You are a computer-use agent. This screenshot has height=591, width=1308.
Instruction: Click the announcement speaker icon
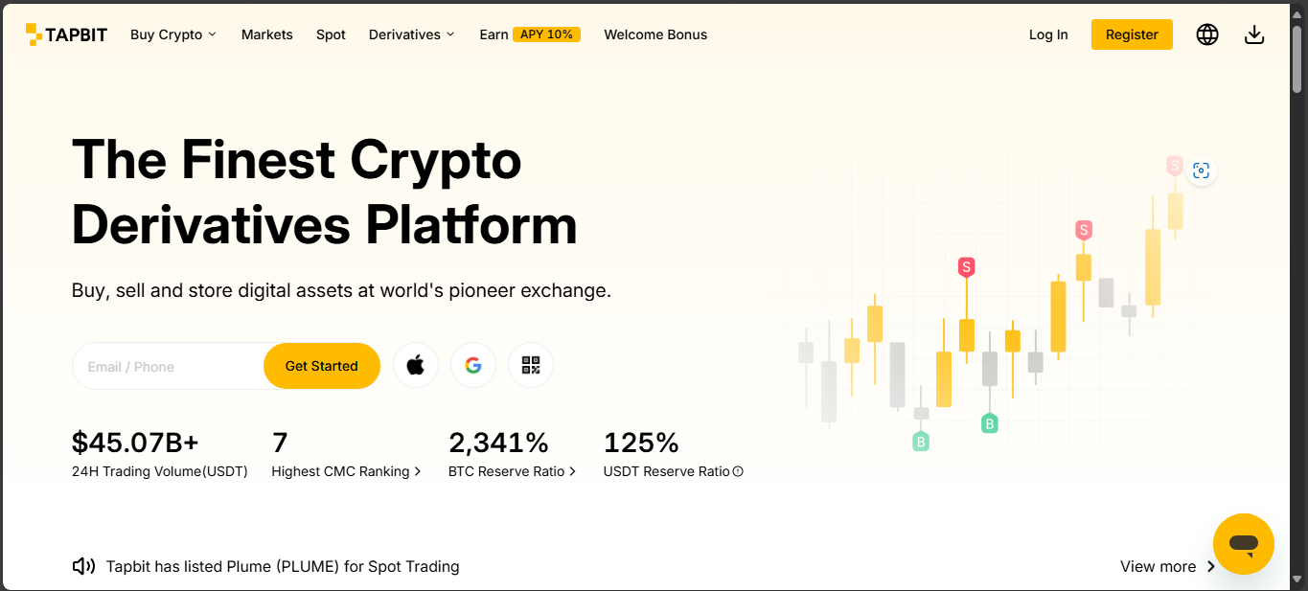pyautogui.click(x=83, y=566)
